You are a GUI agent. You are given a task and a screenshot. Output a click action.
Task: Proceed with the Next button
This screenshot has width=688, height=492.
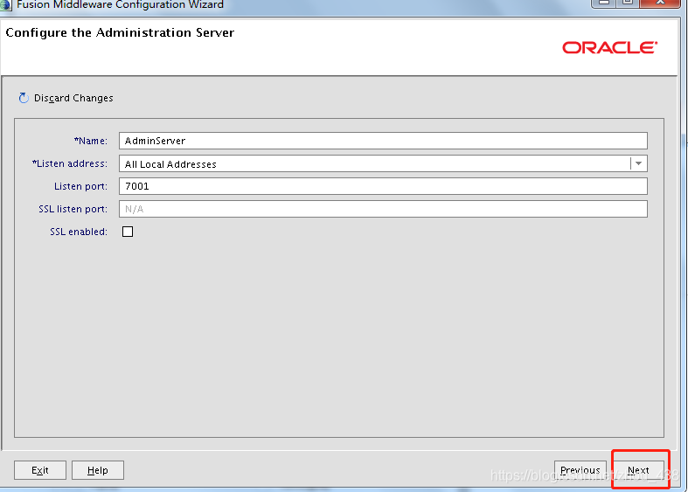(x=638, y=470)
